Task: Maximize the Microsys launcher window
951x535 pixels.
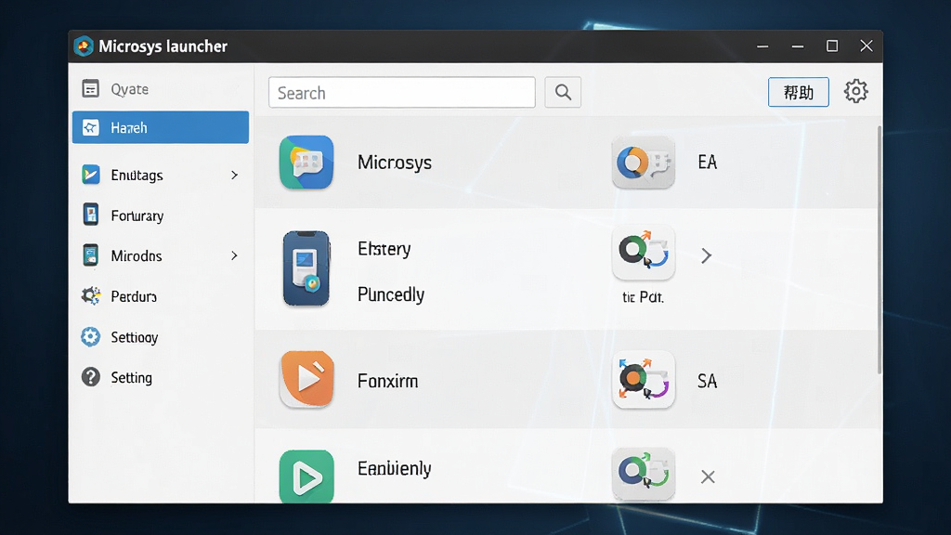Action: coord(832,46)
